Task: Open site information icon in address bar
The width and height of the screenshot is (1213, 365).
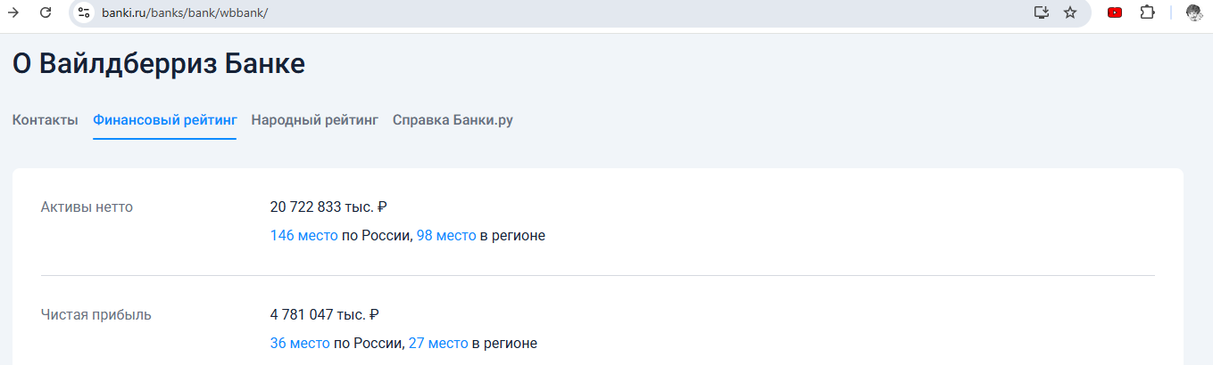Action: coord(84,12)
